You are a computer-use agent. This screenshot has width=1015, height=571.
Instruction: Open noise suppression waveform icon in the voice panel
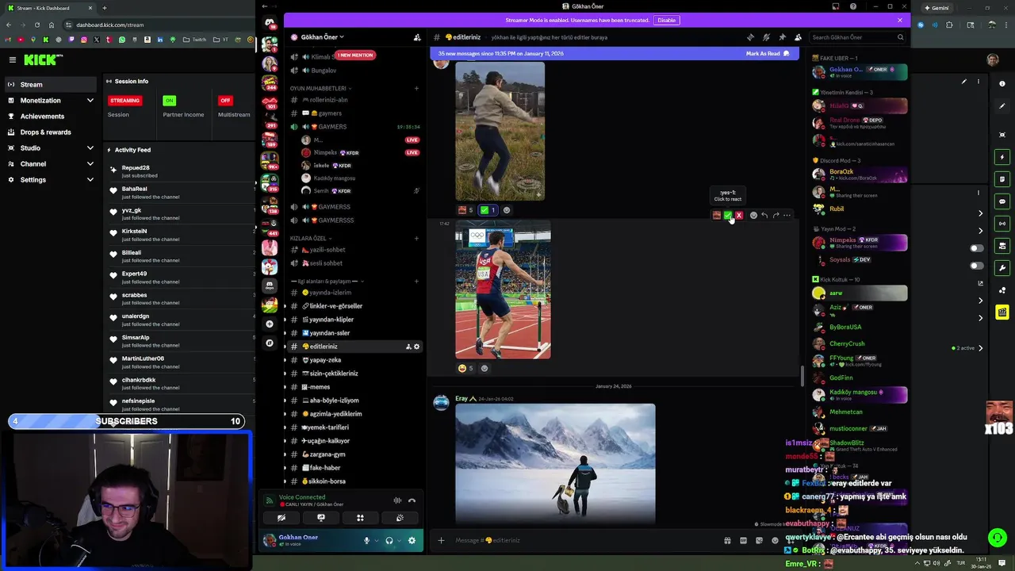coord(397,500)
